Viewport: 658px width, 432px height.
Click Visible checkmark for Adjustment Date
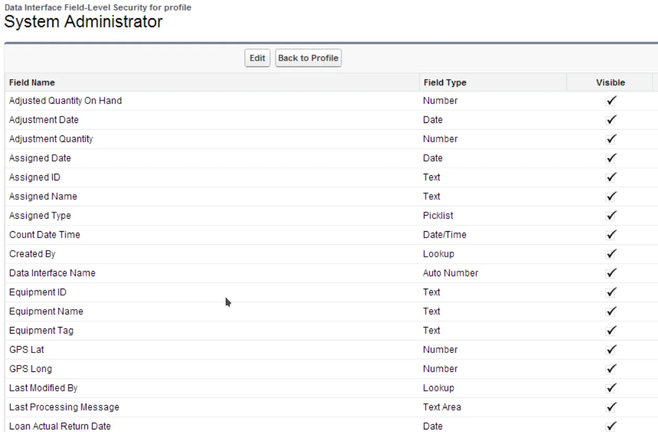point(611,120)
